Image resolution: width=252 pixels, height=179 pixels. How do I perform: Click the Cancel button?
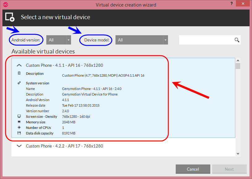tap(193, 169)
